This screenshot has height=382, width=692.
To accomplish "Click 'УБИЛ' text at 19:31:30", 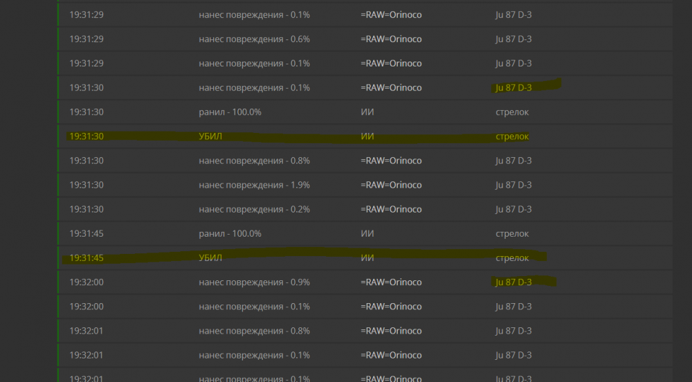I will coord(210,136).
